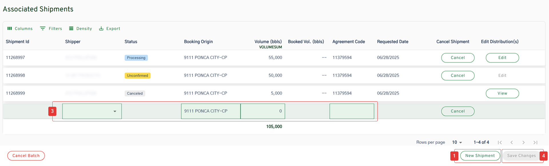Click the Export download icon
The width and height of the screenshot is (549, 166).
click(101, 29)
